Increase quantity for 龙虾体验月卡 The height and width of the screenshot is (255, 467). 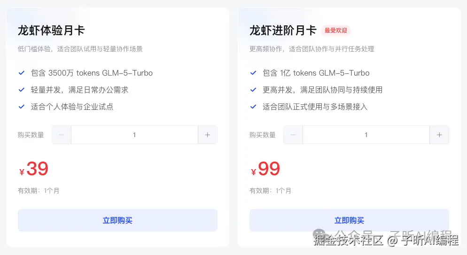pos(208,135)
